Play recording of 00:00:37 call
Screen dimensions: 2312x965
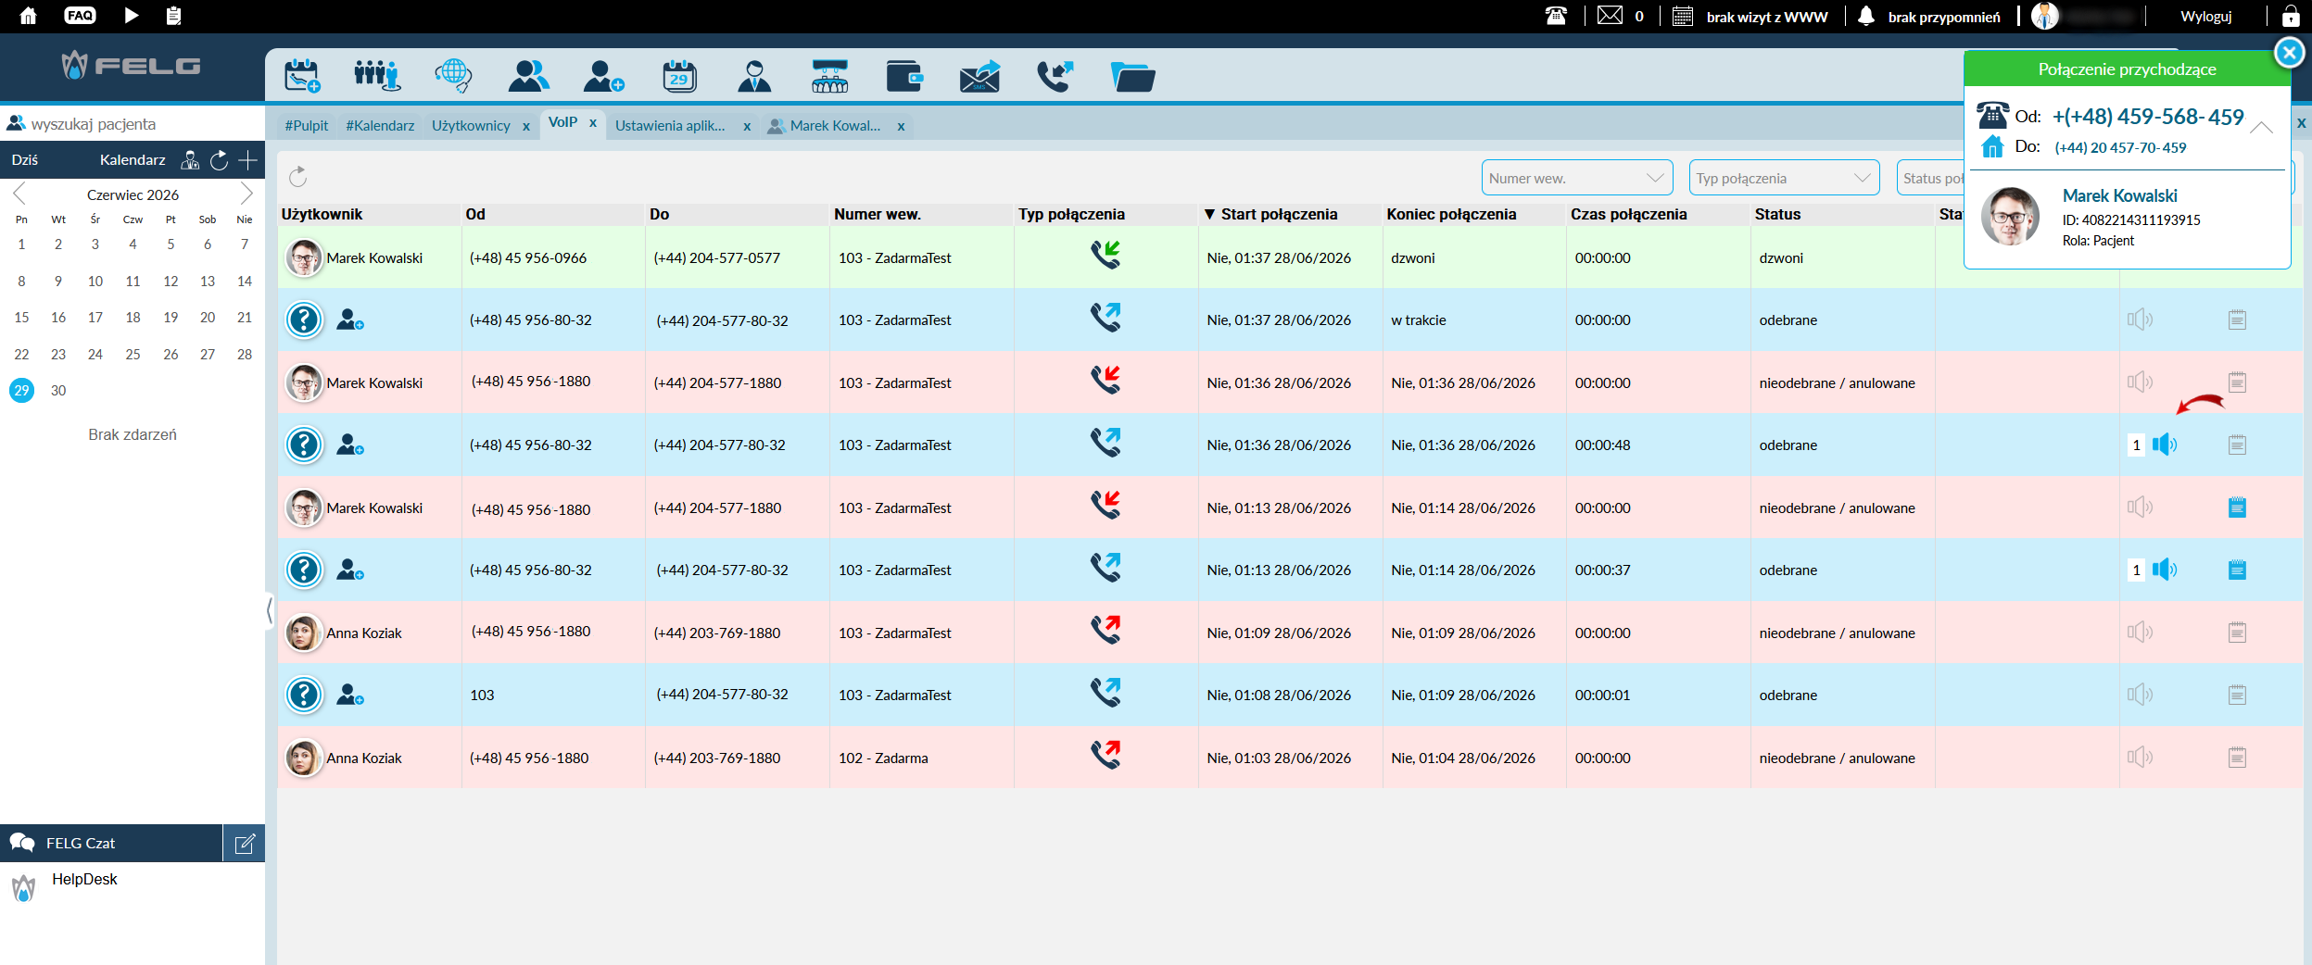(2165, 570)
